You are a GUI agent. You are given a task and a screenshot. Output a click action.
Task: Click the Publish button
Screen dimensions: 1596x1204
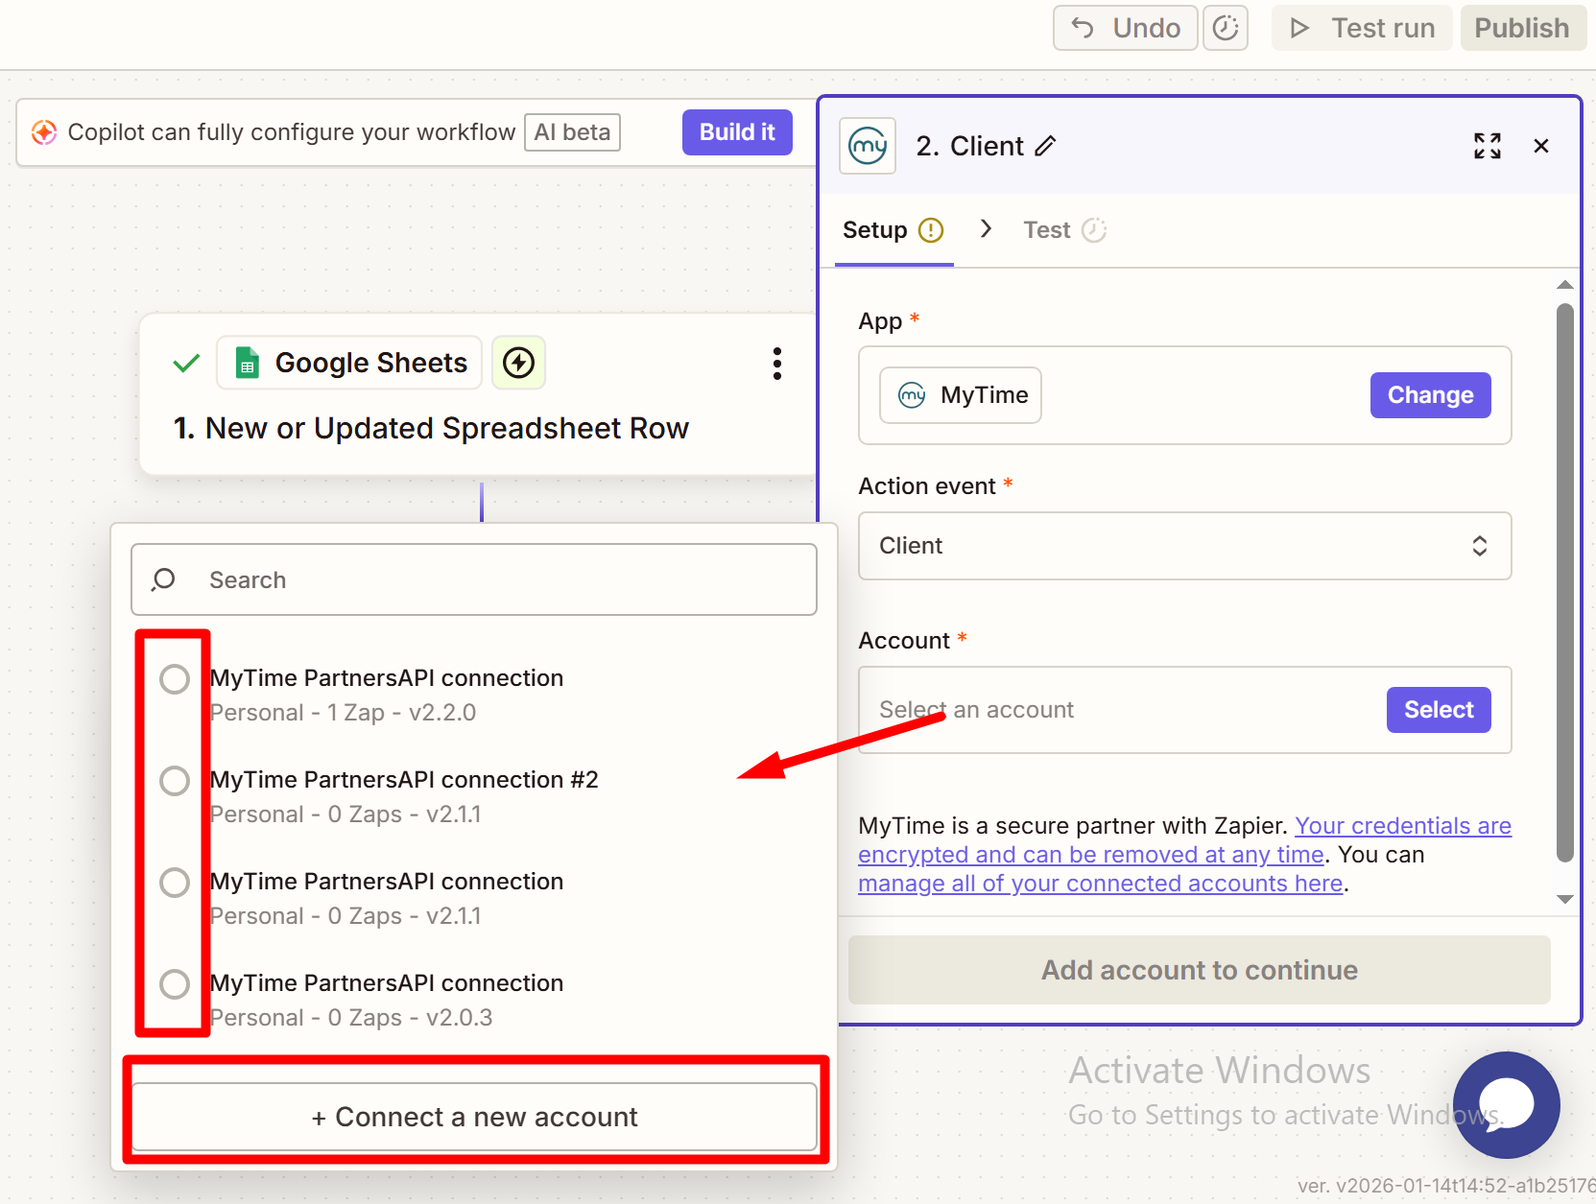pyautogui.click(x=1522, y=28)
